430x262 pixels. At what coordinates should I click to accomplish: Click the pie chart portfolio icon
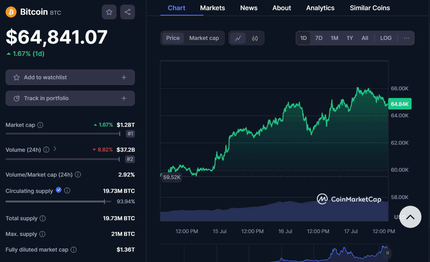click(x=17, y=98)
